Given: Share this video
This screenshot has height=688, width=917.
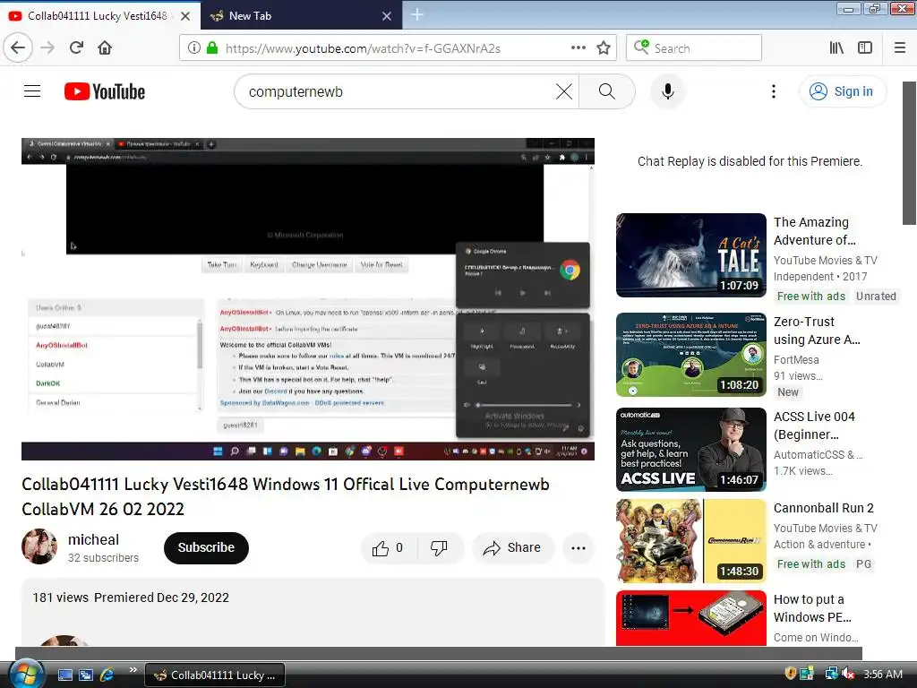Looking at the screenshot, I should click(x=512, y=548).
